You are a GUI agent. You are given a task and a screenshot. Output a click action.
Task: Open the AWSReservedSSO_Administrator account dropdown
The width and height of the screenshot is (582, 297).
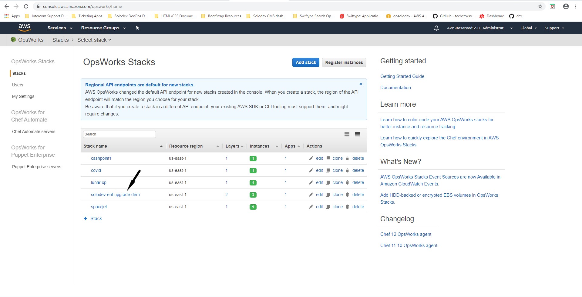tap(479, 28)
